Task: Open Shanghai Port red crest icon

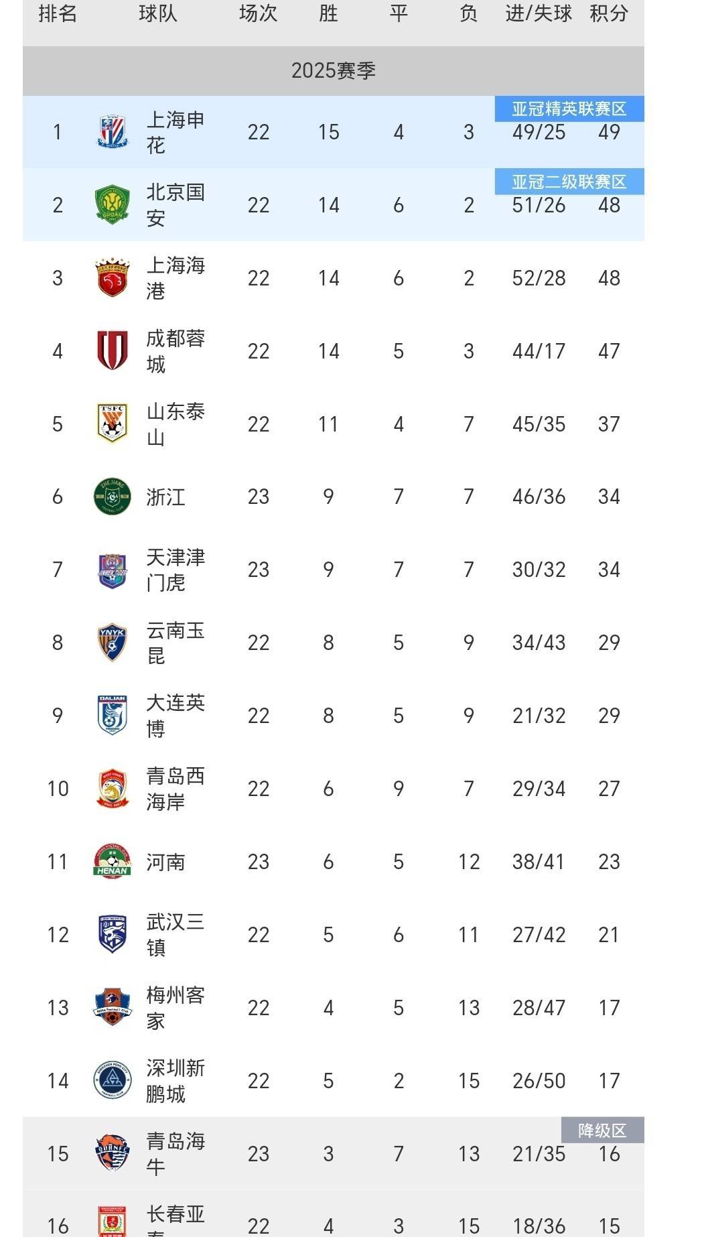Action: pyautogui.click(x=112, y=278)
